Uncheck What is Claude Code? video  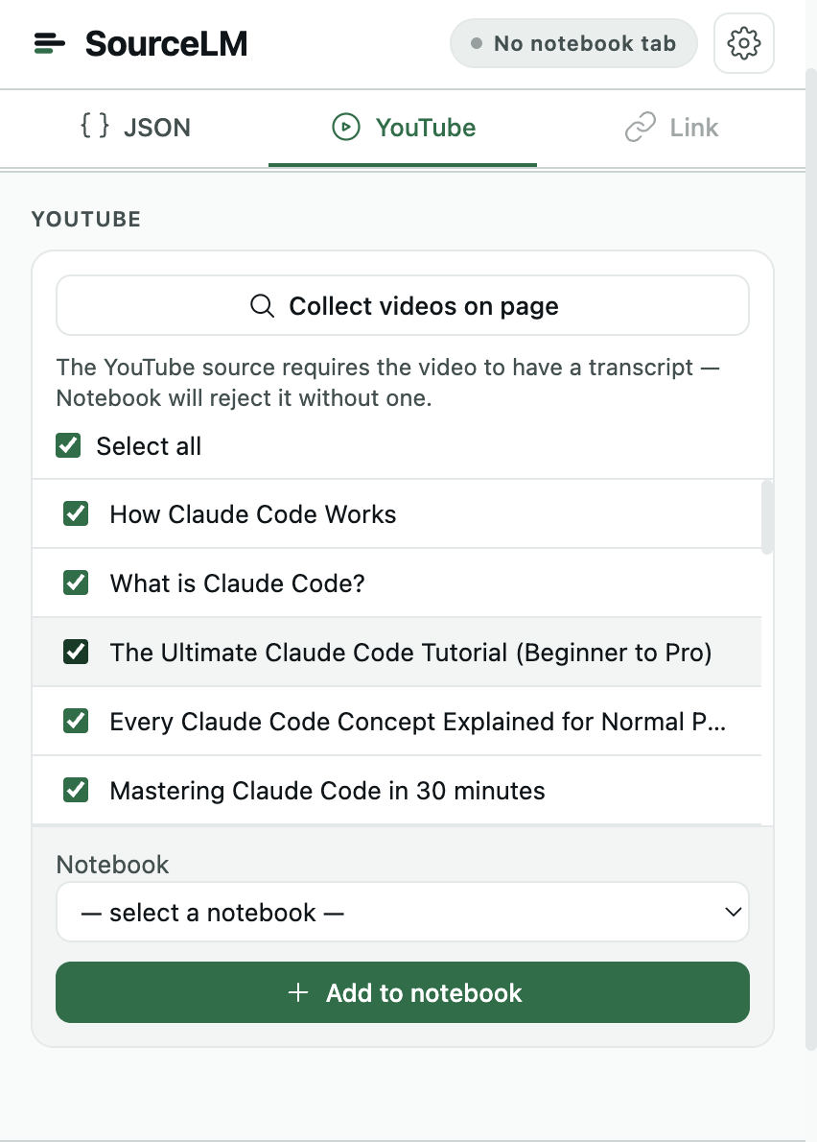[x=76, y=583]
